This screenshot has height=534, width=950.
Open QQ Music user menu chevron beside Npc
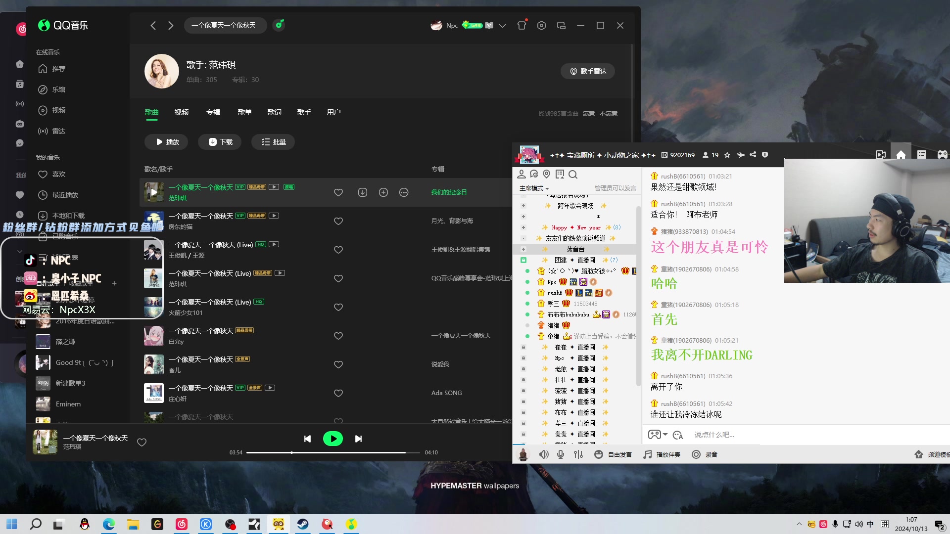coord(502,26)
